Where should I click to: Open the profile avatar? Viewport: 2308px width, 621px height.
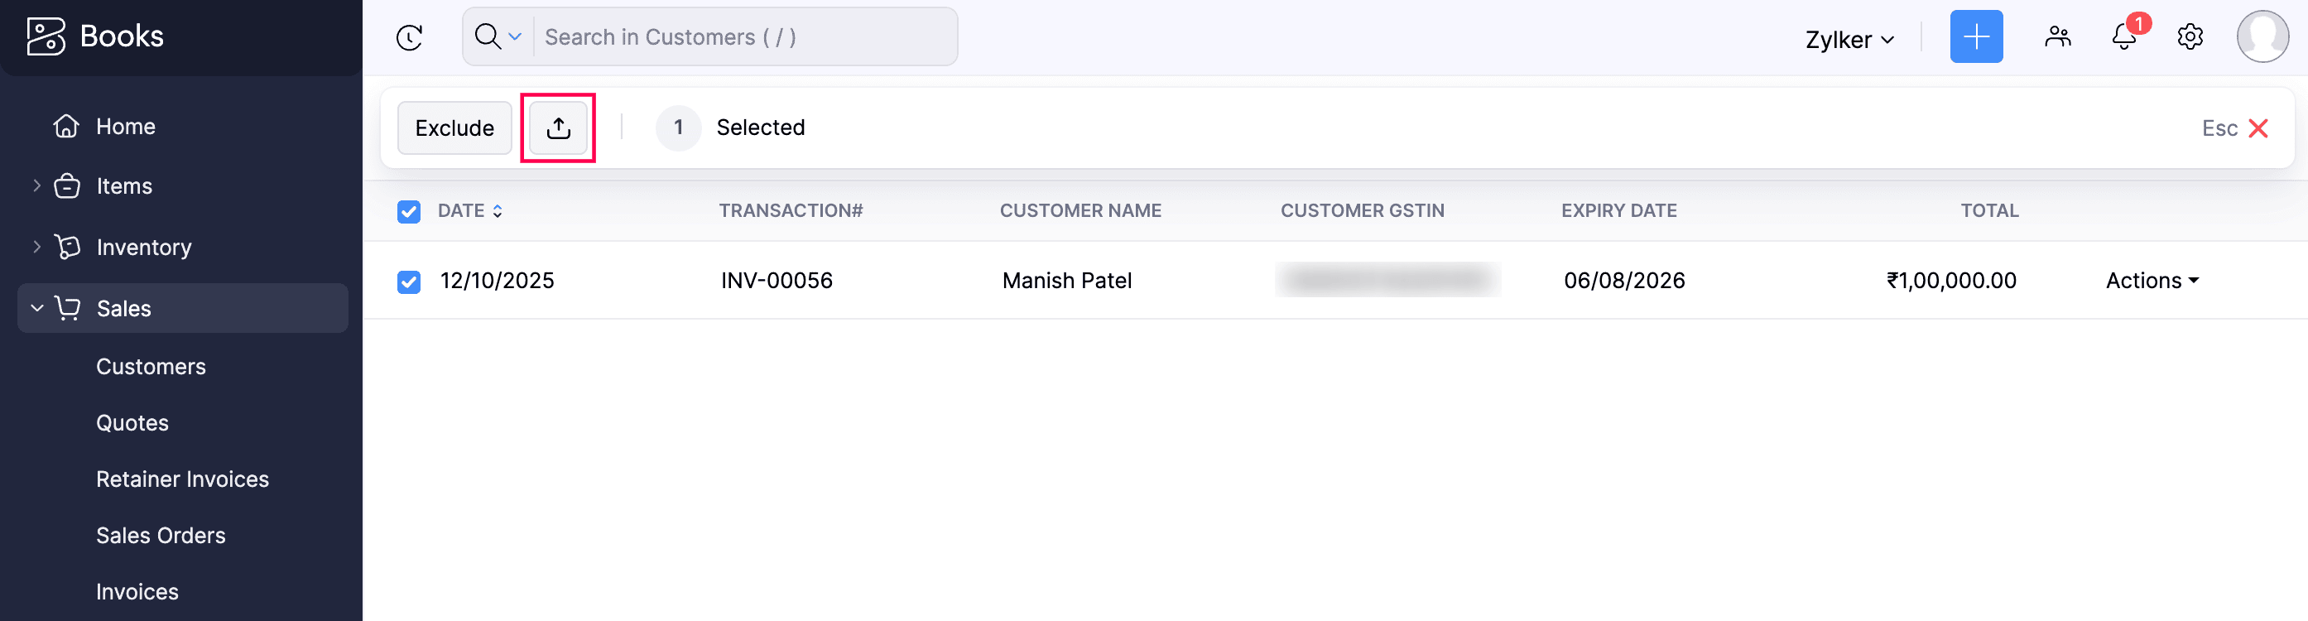tap(2262, 36)
